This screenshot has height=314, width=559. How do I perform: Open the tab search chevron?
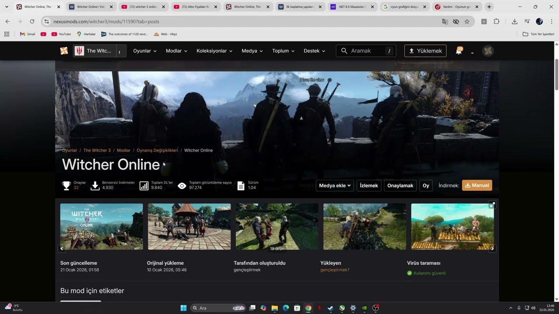pyautogui.click(x=7, y=7)
